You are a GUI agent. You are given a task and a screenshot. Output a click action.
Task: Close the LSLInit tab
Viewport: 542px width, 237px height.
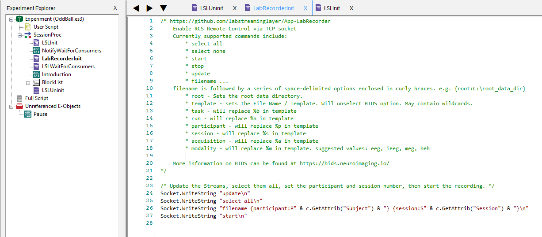tap(351, 8)
